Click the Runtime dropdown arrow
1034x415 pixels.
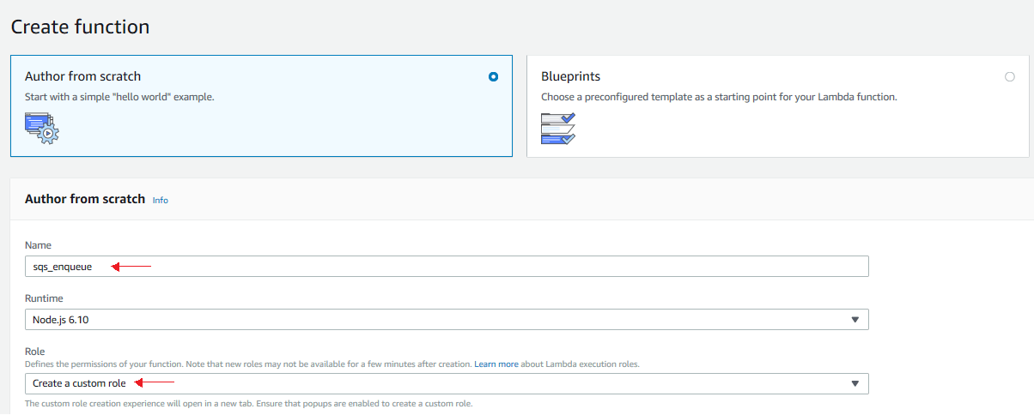coord(855,320)
